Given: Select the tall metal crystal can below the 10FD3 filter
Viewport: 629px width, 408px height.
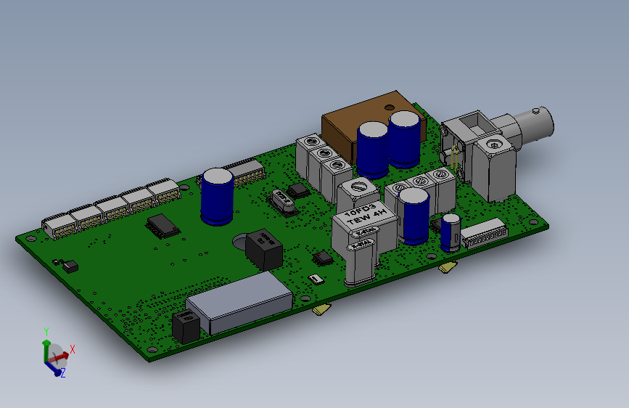Looking at the screenshot, I should (x=361, y=263).
